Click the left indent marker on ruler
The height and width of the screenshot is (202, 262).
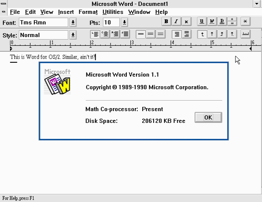11,48
